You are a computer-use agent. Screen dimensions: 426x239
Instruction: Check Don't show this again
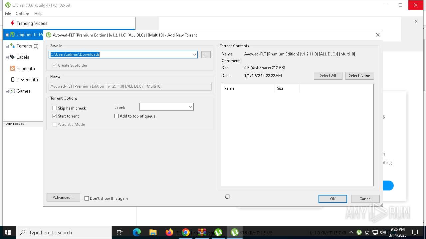[x=87, y=199]
